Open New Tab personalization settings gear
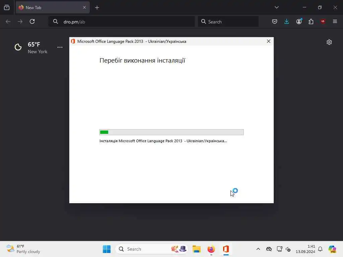Image resolution: width=343 pixels, height=257 pixels. (329, 42)
